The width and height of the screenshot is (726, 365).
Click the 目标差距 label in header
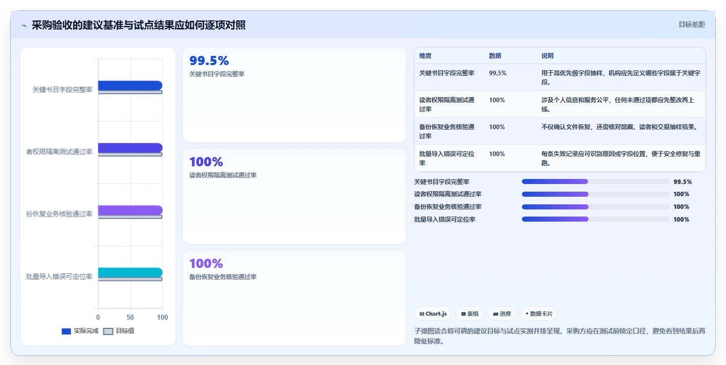[x=692, y=24]
